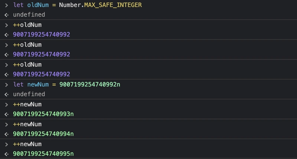This screenshot has width=297, height=159.
Task: Click the output arrow beside 9007199254740993n
Action: click(6, 114)
